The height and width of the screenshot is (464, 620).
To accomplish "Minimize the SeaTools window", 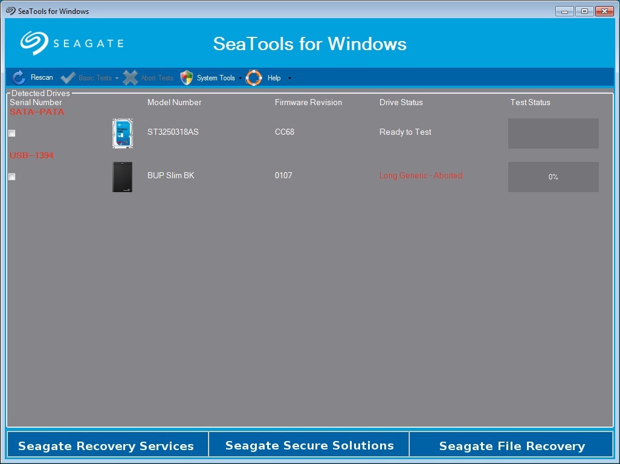I will point(564,11).
